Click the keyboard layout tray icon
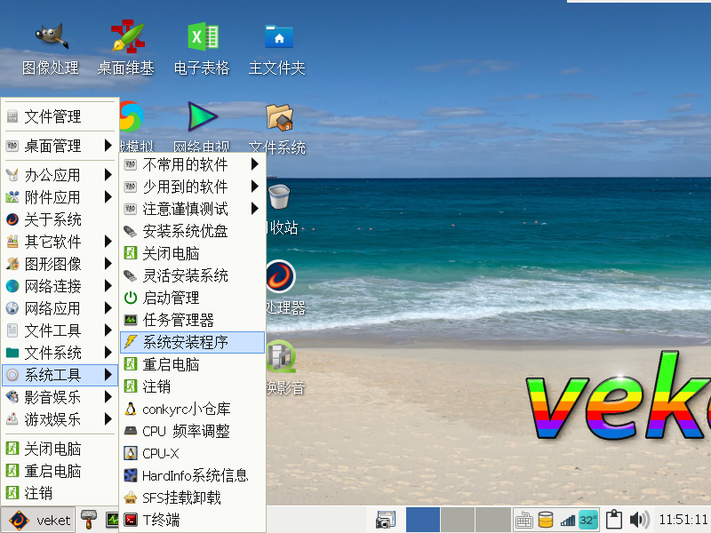Viewport: 711px width, 533px height. [x=523, y=520]
